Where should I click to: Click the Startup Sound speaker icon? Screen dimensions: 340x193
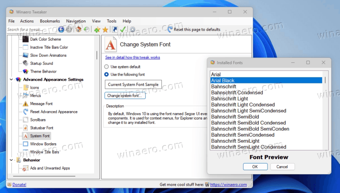(26, 63)
